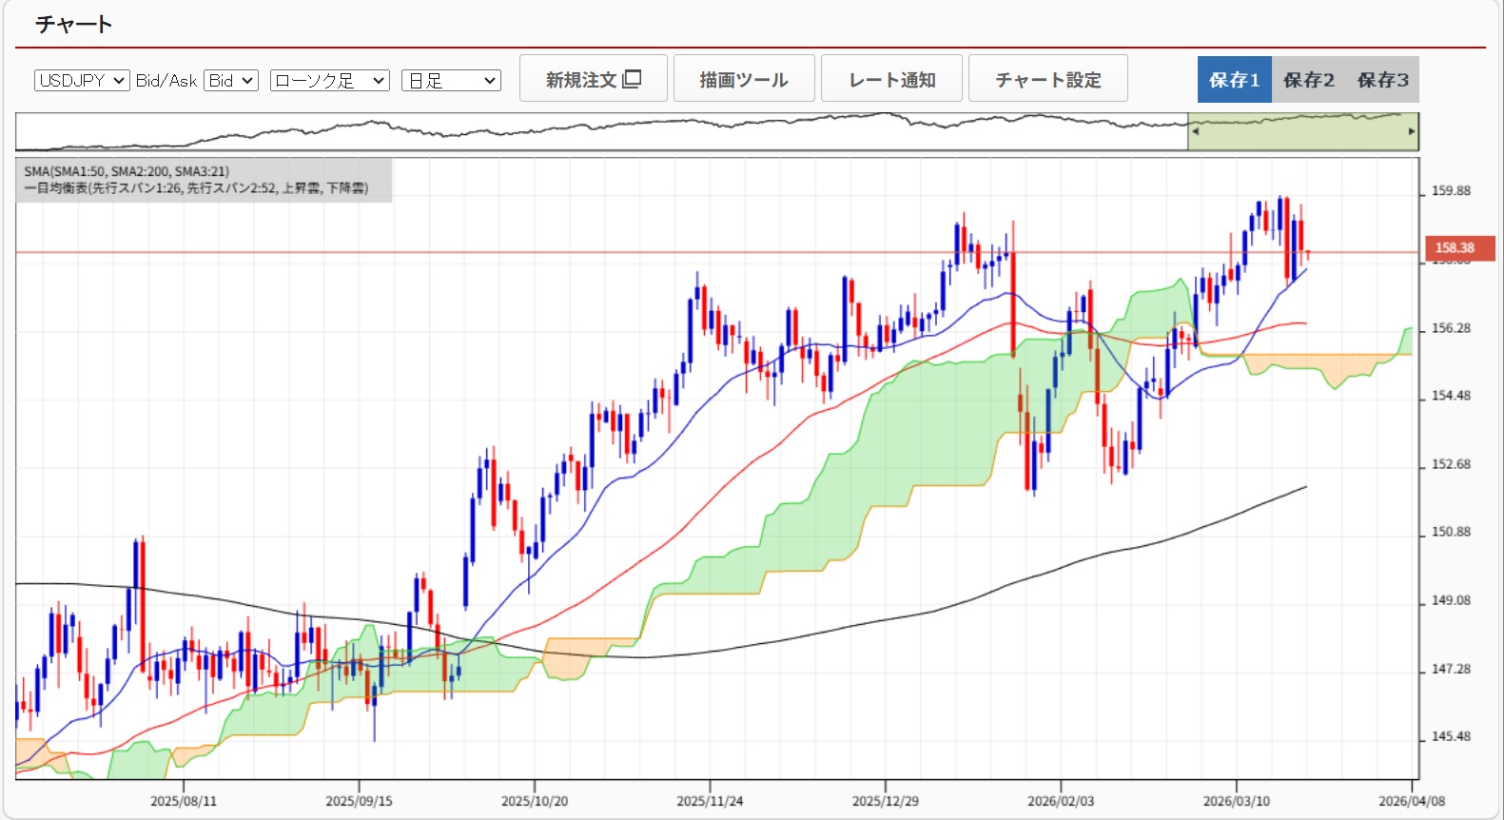This screenshot has width=1504, height=820.
Task: Click the green highlighted range in overview navigator
Action: [1303, 133]
